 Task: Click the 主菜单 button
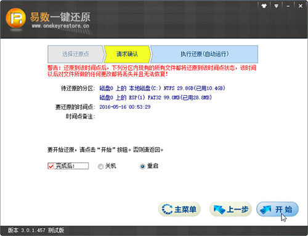179,209
